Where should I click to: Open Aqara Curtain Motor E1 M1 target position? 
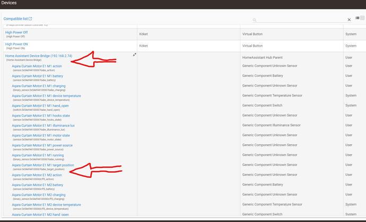[x=43, y=165]
